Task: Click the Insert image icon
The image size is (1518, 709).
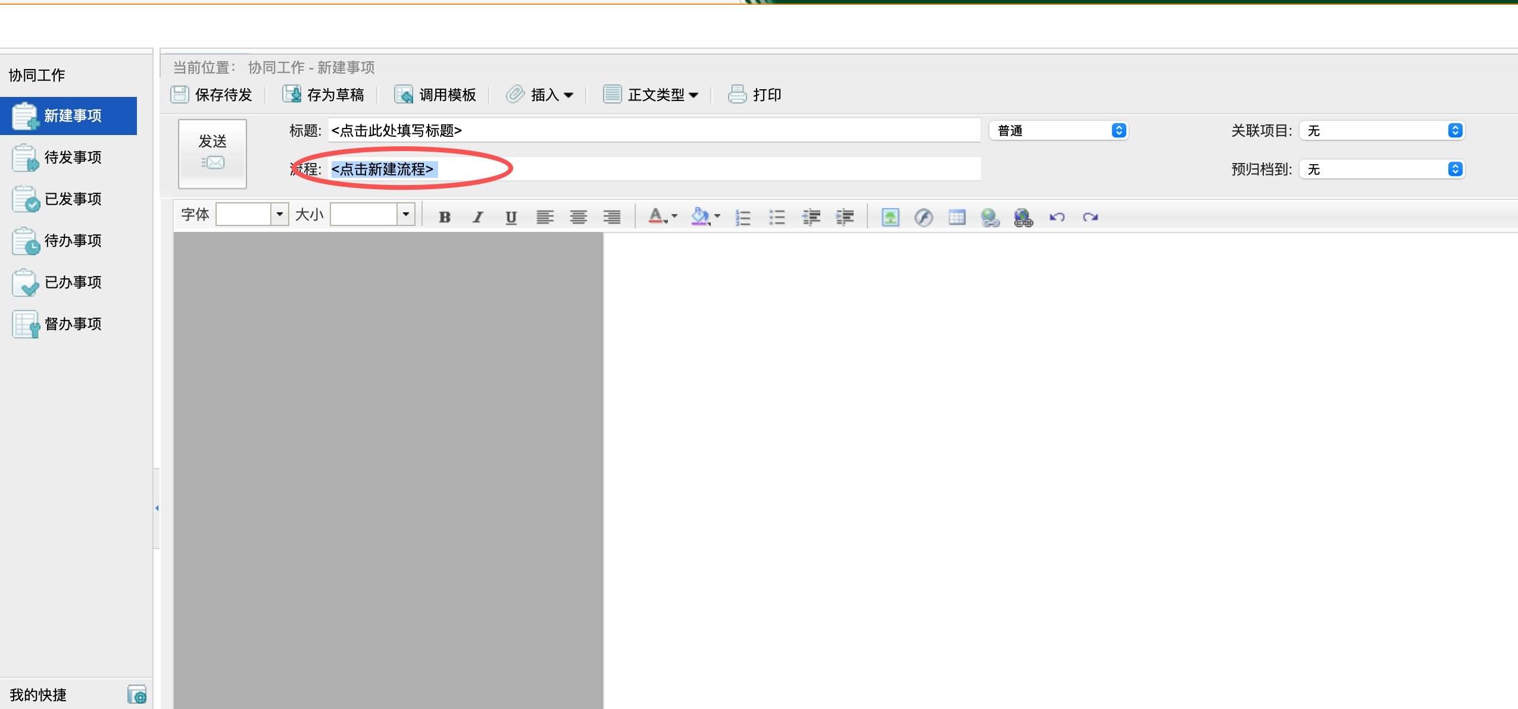Action: [890, 217]
